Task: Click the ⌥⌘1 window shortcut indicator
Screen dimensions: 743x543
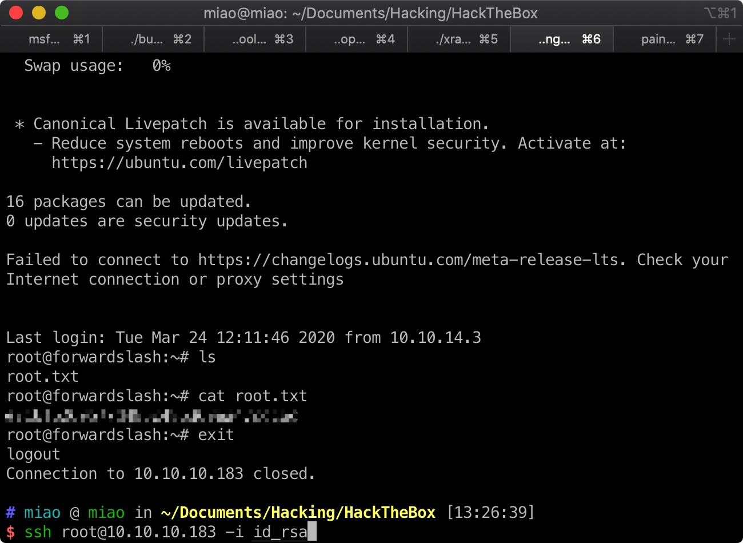Action: [x=720, y=13]
